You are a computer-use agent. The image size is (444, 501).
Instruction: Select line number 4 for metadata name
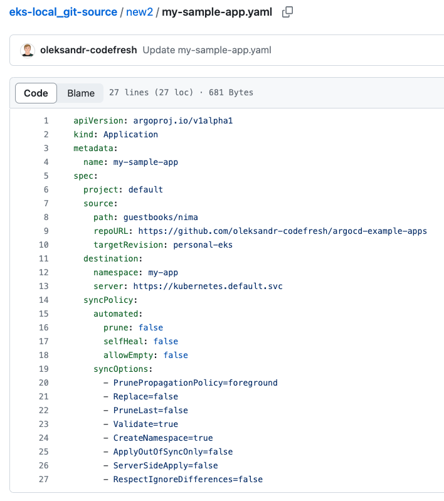(x=46, y=162)
